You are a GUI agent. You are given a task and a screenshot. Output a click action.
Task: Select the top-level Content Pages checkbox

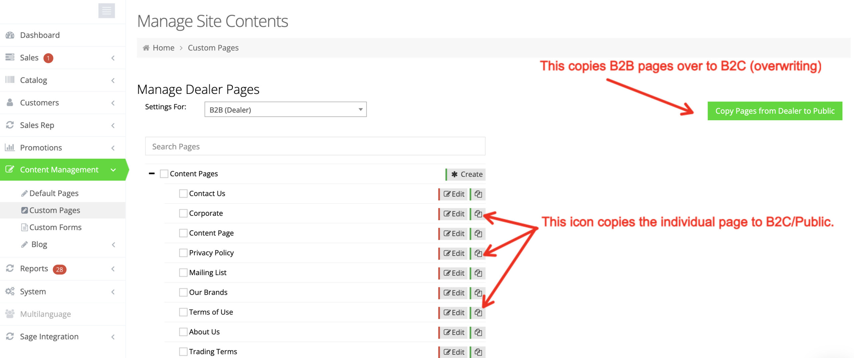[x=164, y=174]
